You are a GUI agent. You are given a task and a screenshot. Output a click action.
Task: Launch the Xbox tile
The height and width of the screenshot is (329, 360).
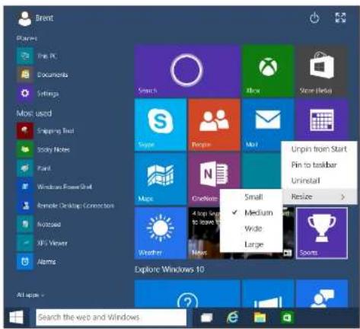point(268,71)
